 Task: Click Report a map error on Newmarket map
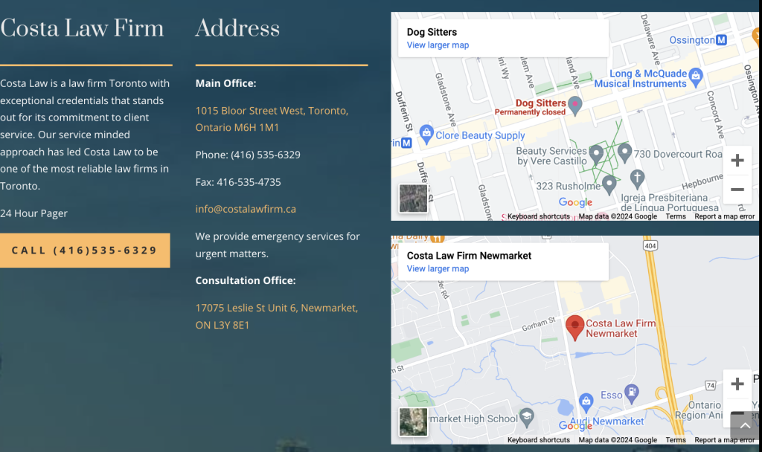pyautogui.click(x=724, y=439)
